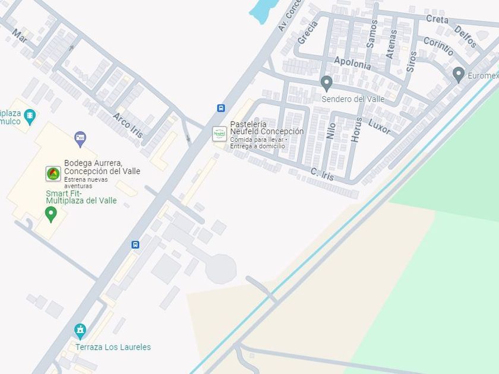Click the purple ATM pin above Bodega Aurrera
The height and width of the screenshot is (374, 499).
click(80, 140)
